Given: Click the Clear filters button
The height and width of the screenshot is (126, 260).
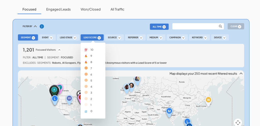Looking at the screenshot, I should click(236, 26).
